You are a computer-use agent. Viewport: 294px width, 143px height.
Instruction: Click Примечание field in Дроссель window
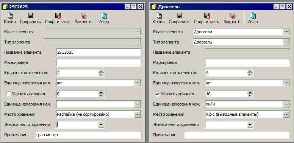click(237, 135)
